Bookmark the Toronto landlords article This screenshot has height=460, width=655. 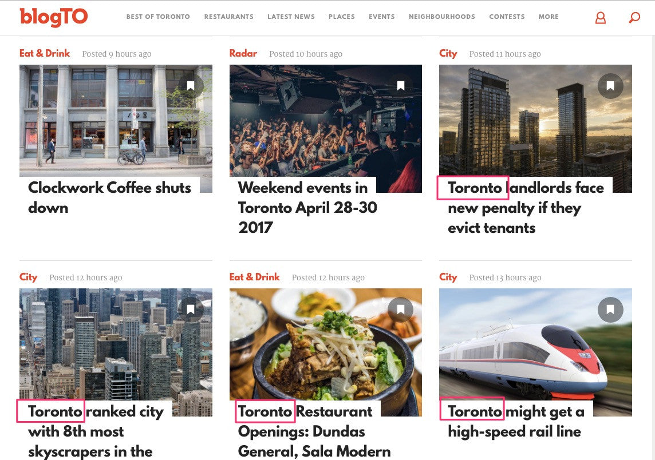[610, 86]
